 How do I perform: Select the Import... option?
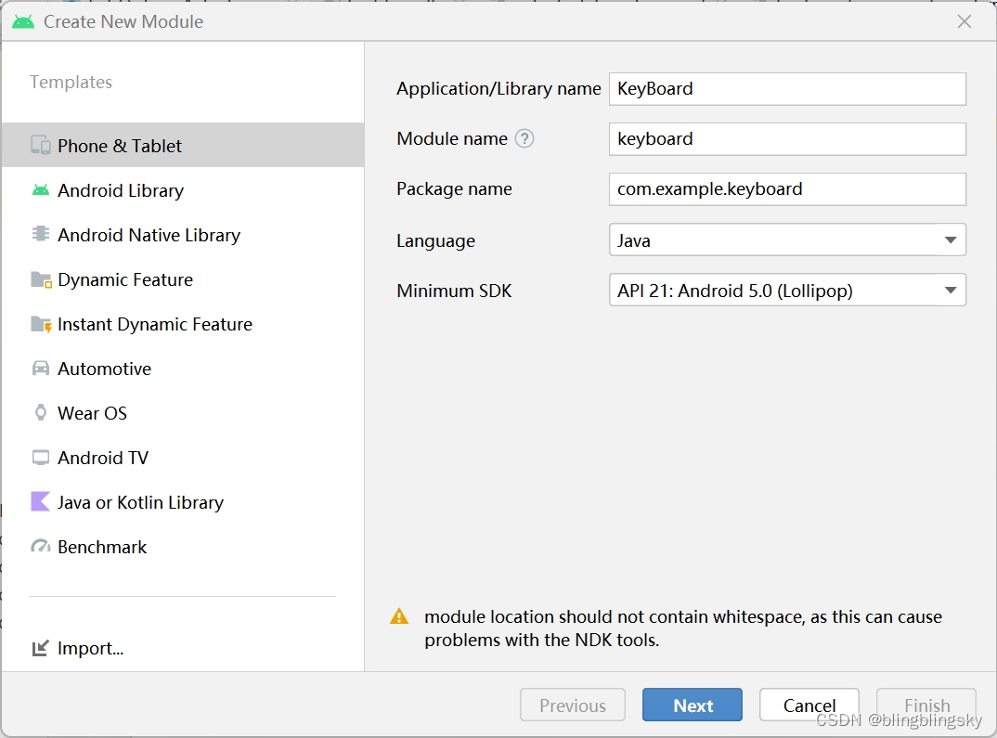point(89,648)
